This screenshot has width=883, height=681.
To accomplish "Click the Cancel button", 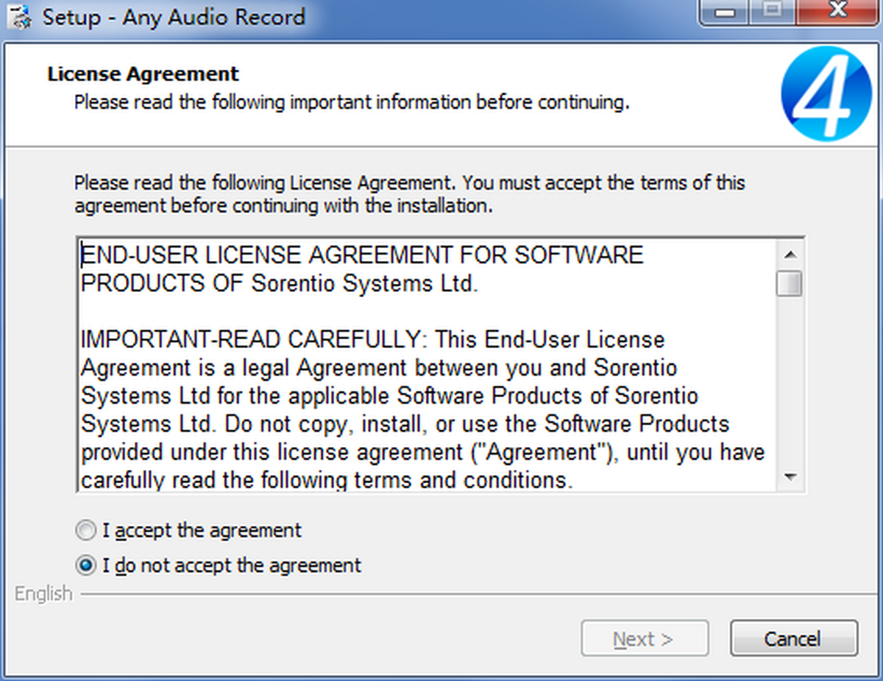I will tap(793, 638).
